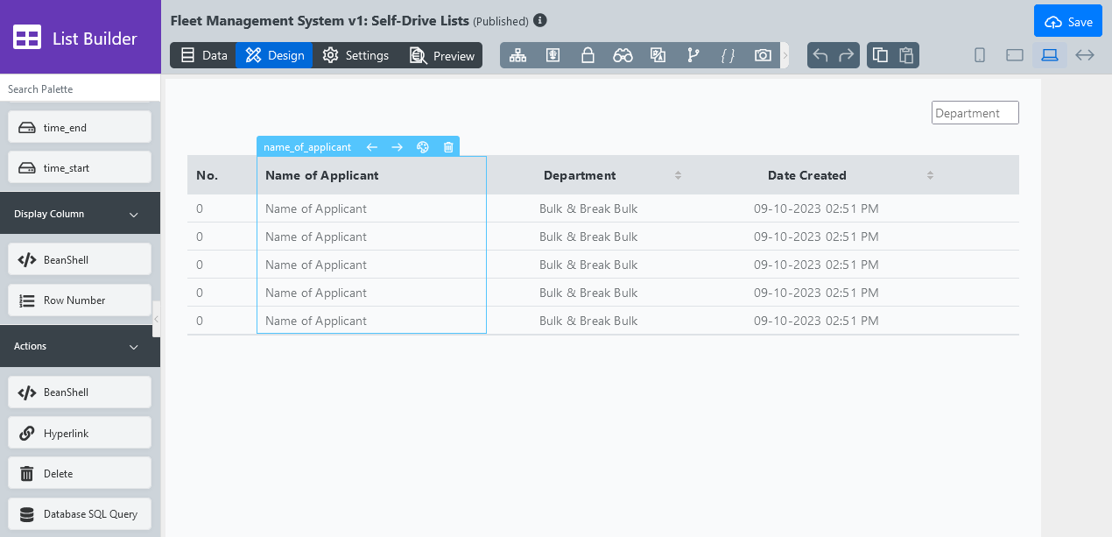The height and width of the screenshot is (537, 1112).
Task: Collapse the left palette sidebar handle
Action: 157,320
